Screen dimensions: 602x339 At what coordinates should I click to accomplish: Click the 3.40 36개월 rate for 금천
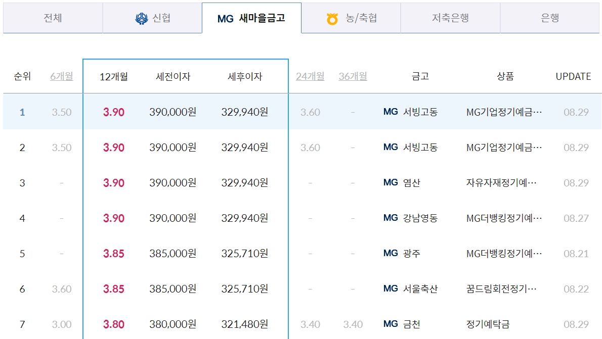[353, 324]
